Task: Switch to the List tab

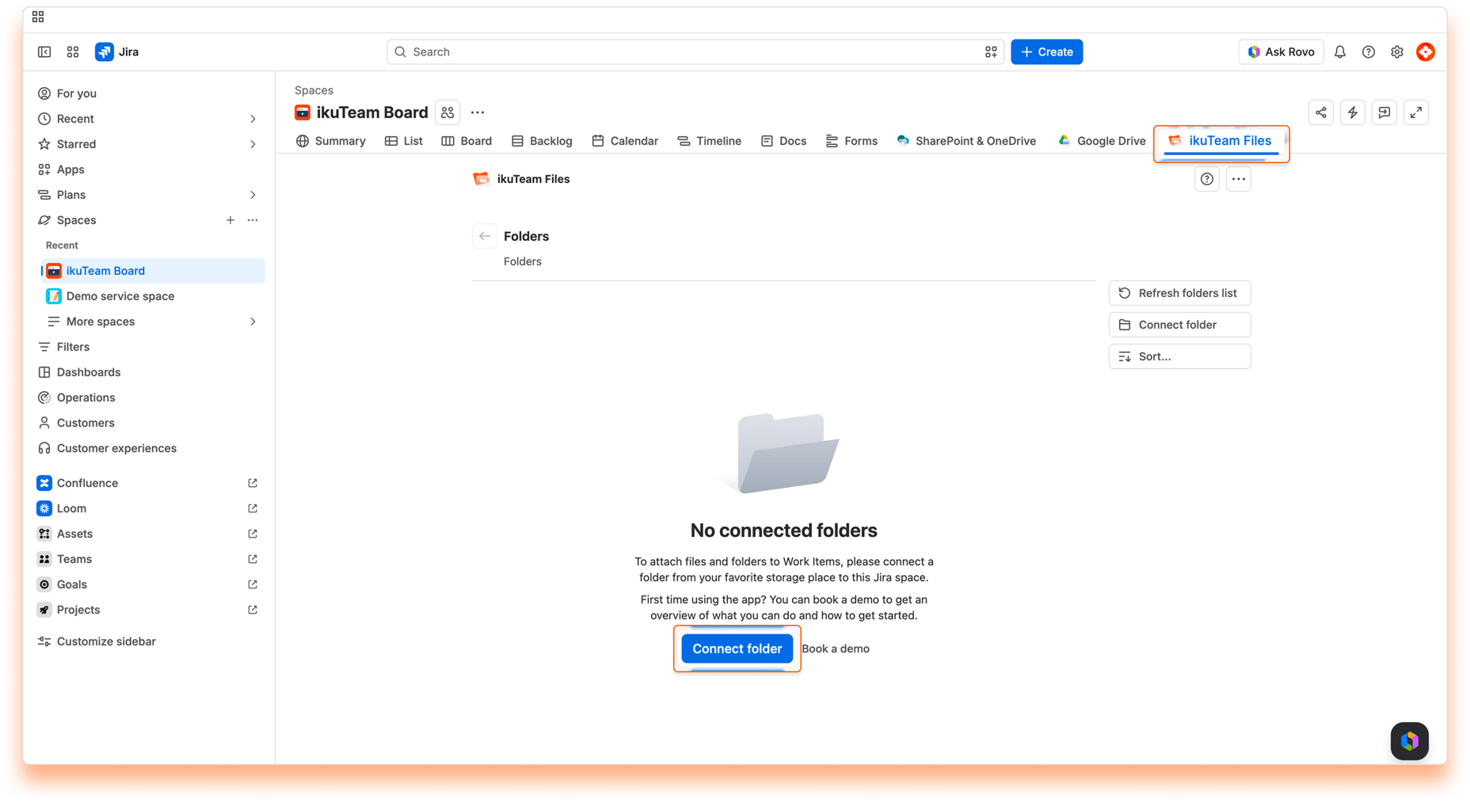Action: click(404, 141)
